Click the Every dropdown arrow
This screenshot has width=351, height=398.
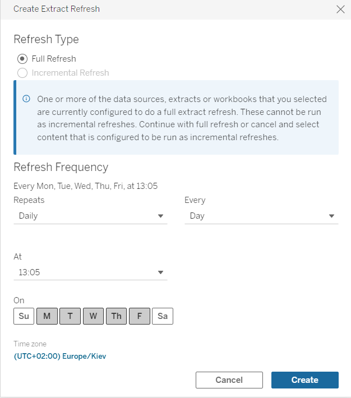tap(331, 216)
